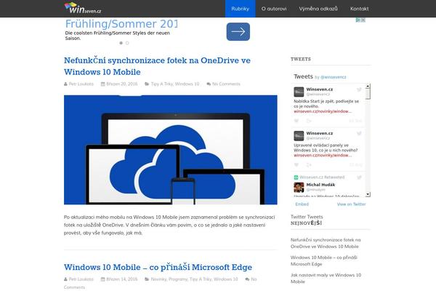Open the link in the Nabídka Start tweet
Screen dimensions: 436x291
[323, 111]
